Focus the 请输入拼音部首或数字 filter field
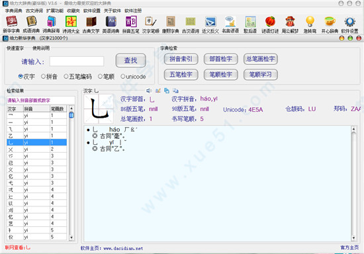The width and height of the screenshot is (364, 254). [40, 101]
